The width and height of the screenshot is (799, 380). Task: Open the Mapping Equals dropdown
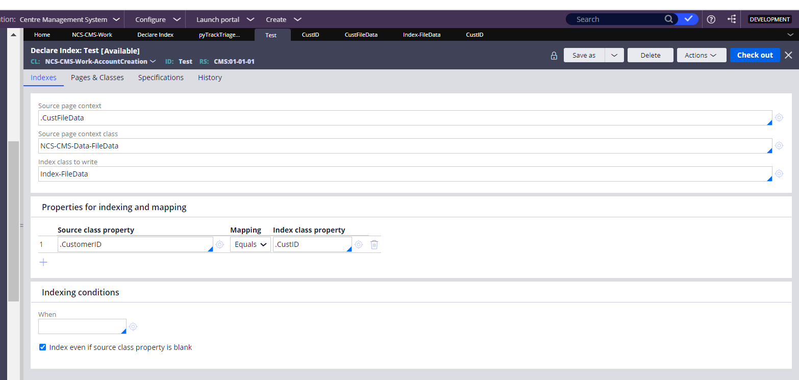coord(251,244)
